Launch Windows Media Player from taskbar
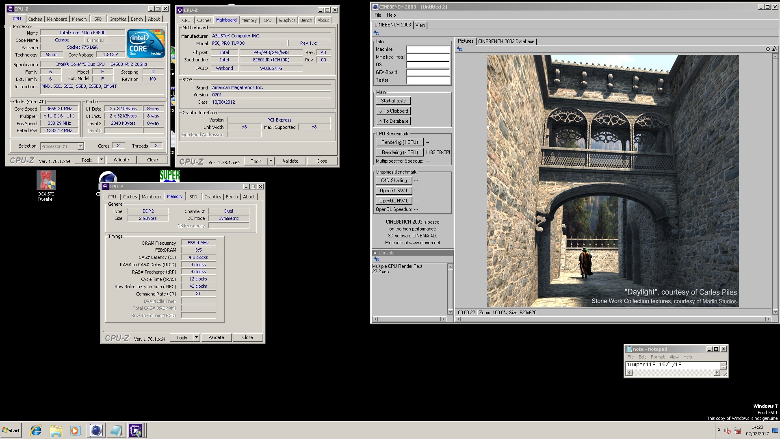 75,430
